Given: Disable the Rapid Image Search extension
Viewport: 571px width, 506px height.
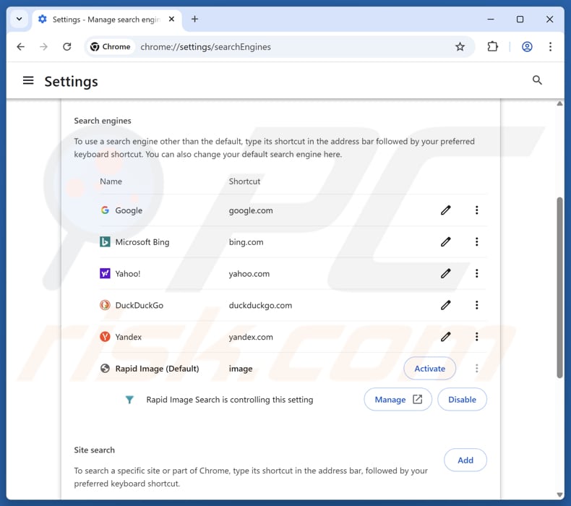Looking at the screenshot, I should click(x=462, y=400).
